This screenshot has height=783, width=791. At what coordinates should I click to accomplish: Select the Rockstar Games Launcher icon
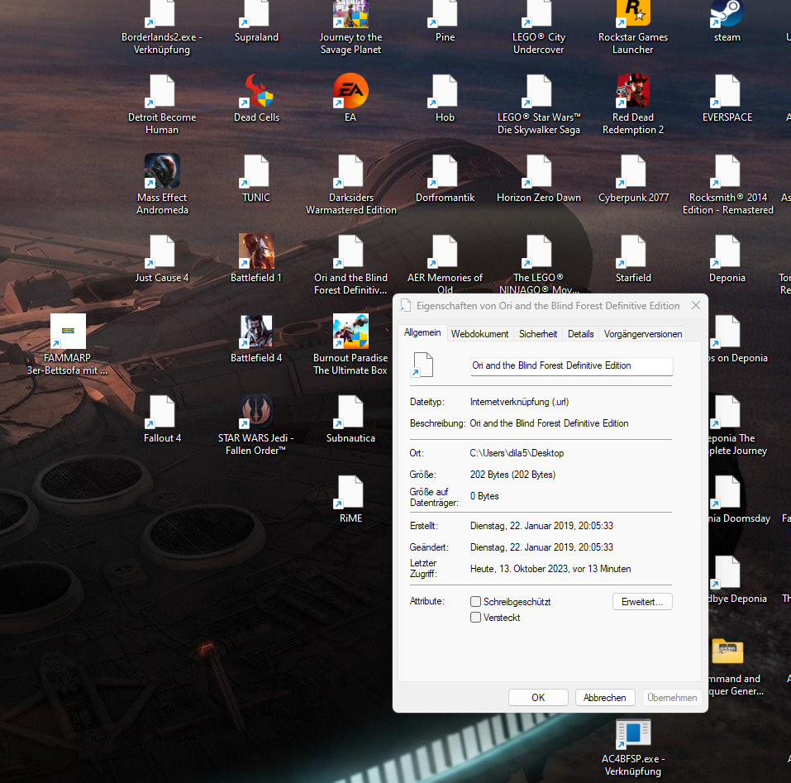click(x=633, y=13)
